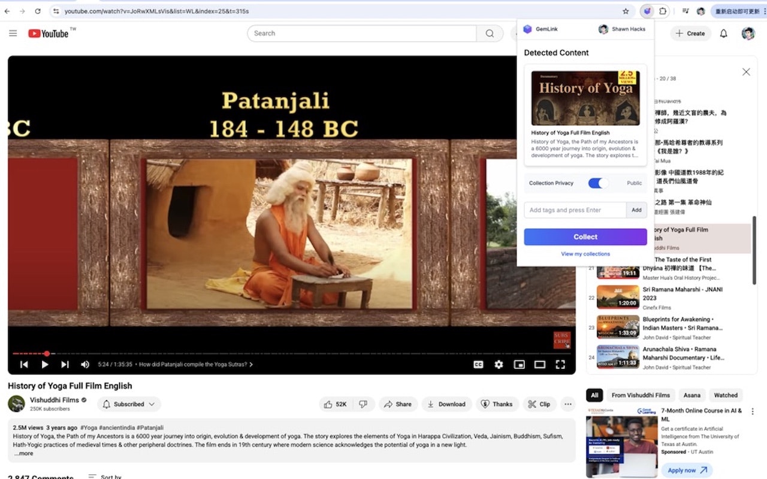Image resolution: width=767 pixels, height=479 pixels.
Task: Click the Collect button in GemLink
Action: pyautogui.click(x=585, y=237)
